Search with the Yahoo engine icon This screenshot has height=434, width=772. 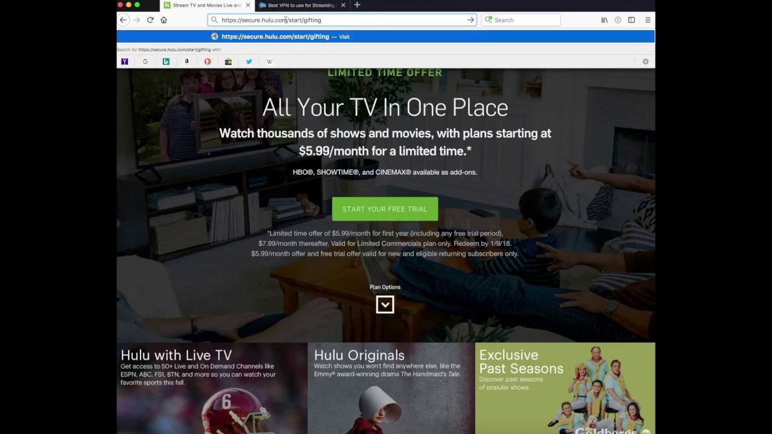(125, 61)
